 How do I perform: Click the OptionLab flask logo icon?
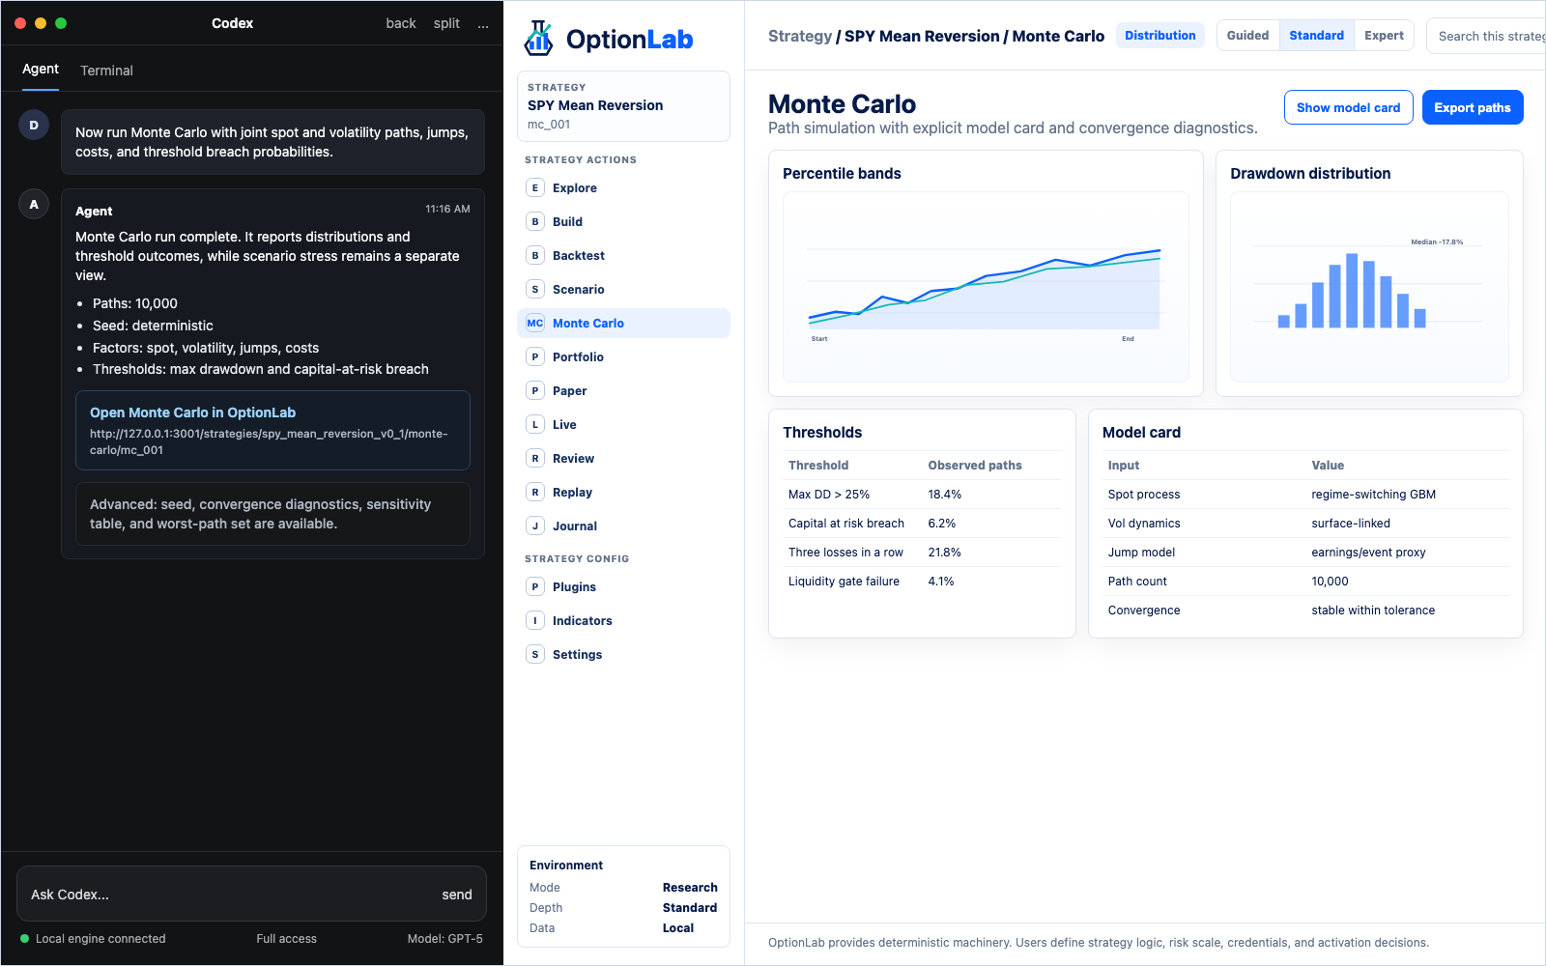point(538,39)
